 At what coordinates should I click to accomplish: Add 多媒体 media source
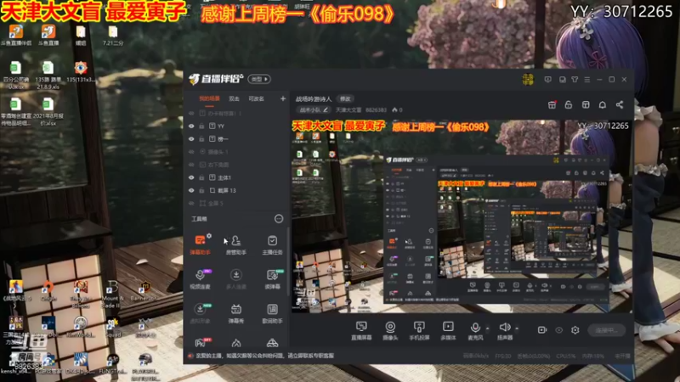point(448,330)
